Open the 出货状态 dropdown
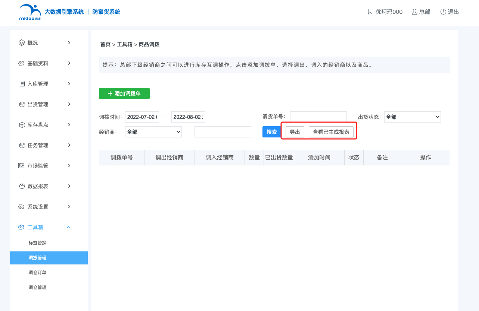This screenshot has height=311, width=479. (x=413, y=117)
